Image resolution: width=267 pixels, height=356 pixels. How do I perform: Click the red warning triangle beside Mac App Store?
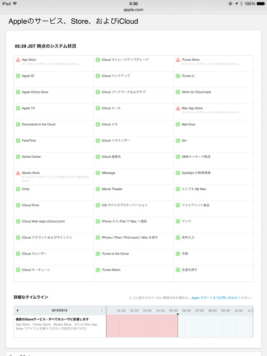[x=178, y=108]
